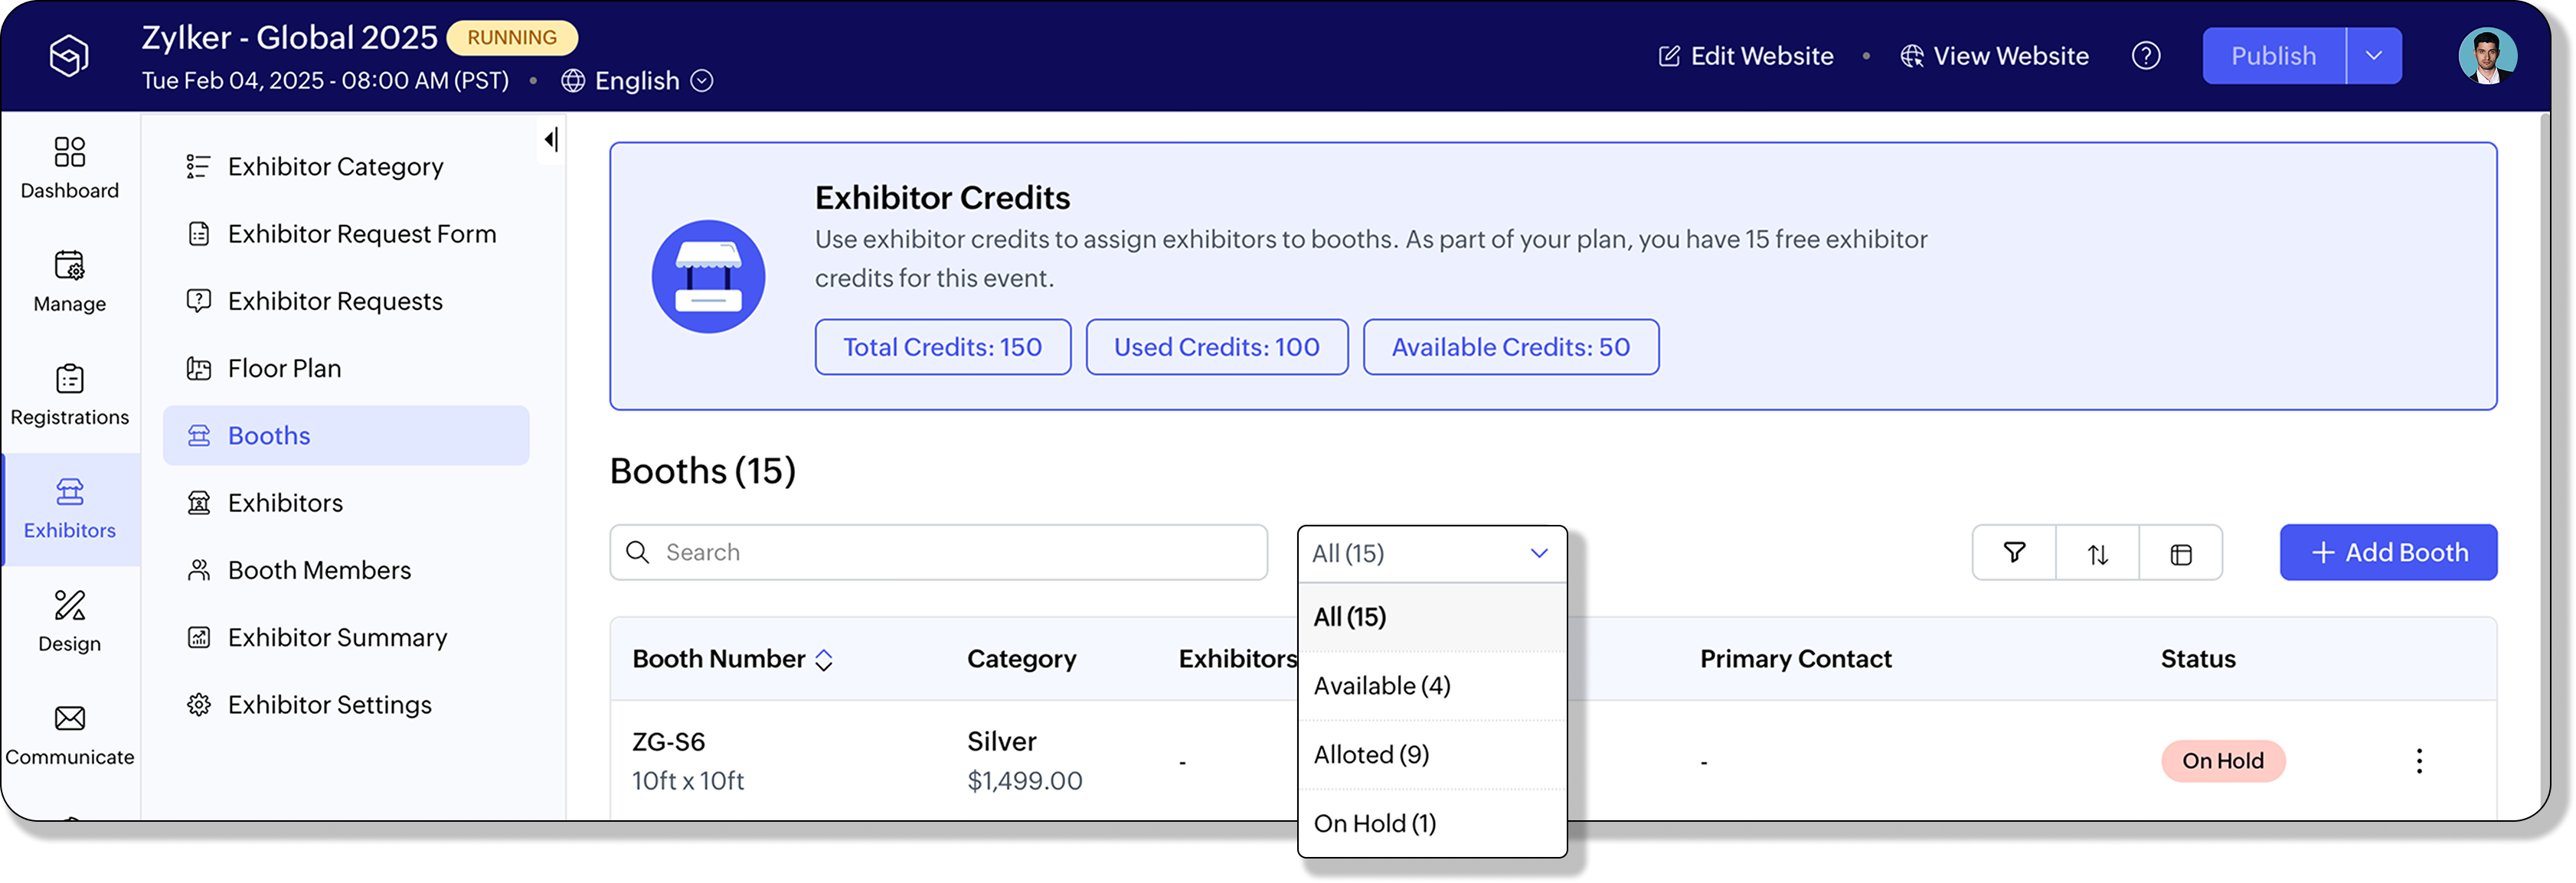Image resolution: width=2576 pixels, height=883 pixels.
Task: Click the filter icon in booths toolbar
Action: [x=2014, y=552]
